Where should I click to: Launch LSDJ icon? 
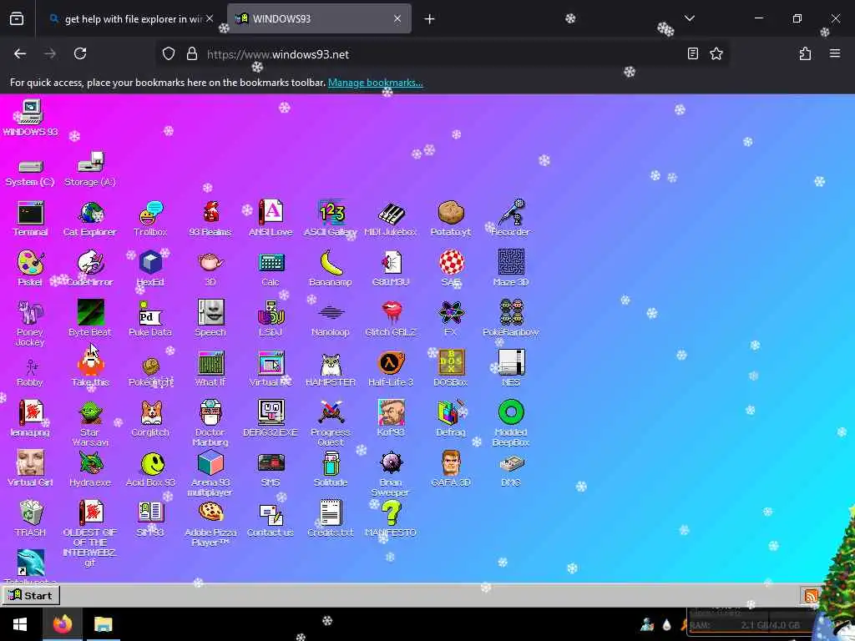tap(271, 319)
